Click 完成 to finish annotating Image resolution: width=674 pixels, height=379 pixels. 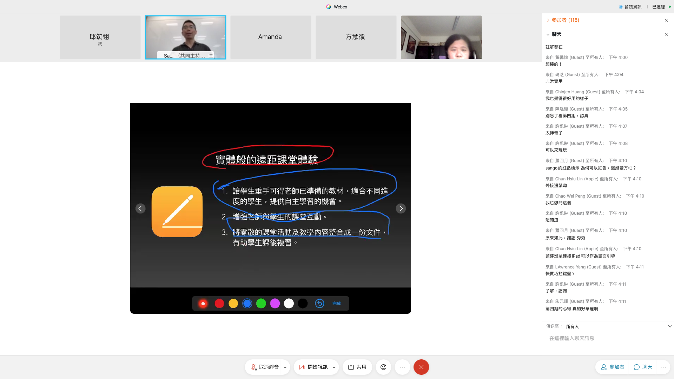point(337,304)
